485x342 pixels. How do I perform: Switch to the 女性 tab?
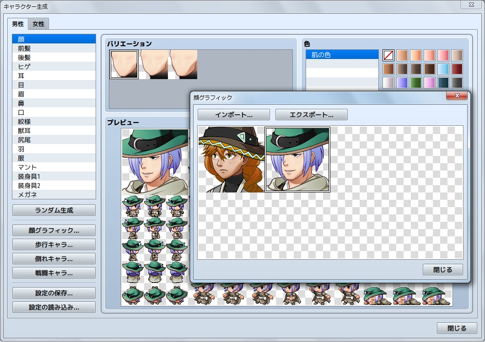click(x=38, y=24)
